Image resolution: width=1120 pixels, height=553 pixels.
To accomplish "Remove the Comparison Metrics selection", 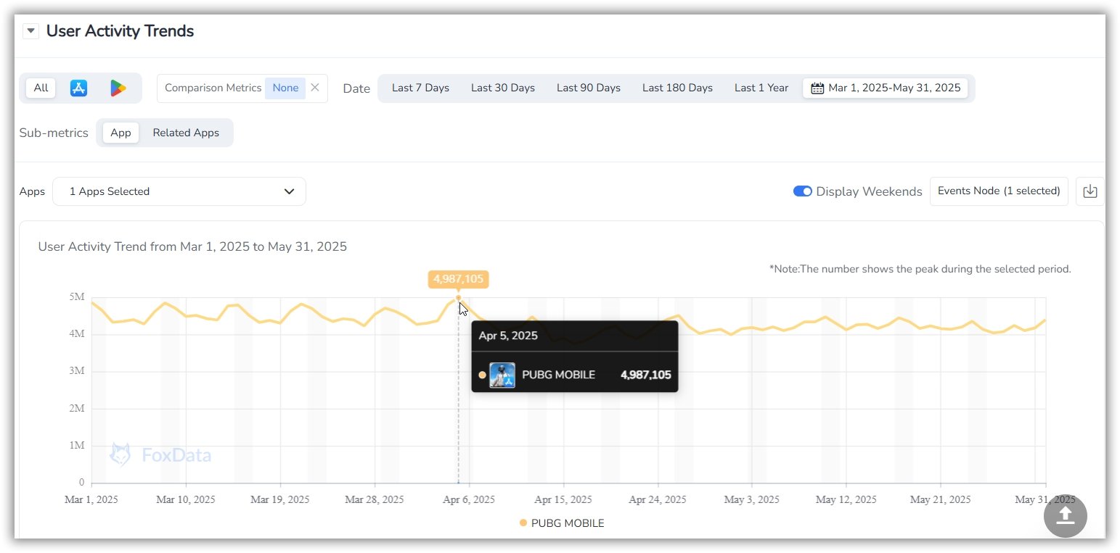I will click(315, 88).
